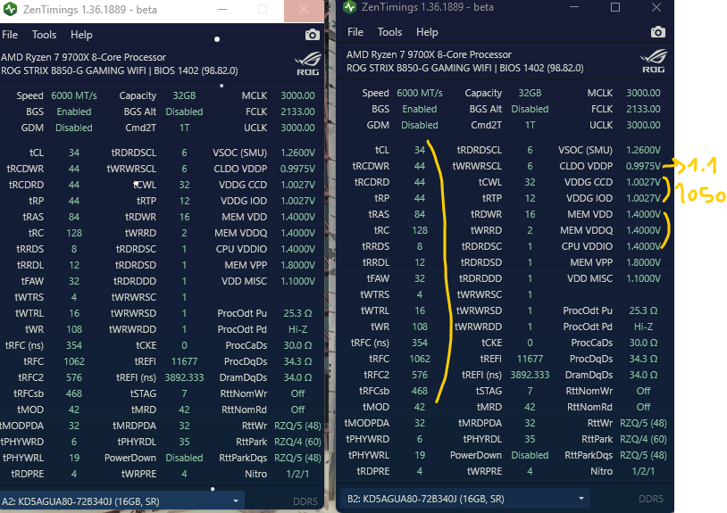This screenshot has height=513, width=727.
Task: Open Tools menu in left ZenTimings window
Action: point(44,35)
